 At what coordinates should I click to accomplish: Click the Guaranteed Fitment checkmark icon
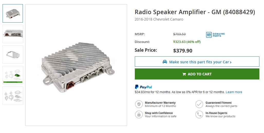(199, 104)
